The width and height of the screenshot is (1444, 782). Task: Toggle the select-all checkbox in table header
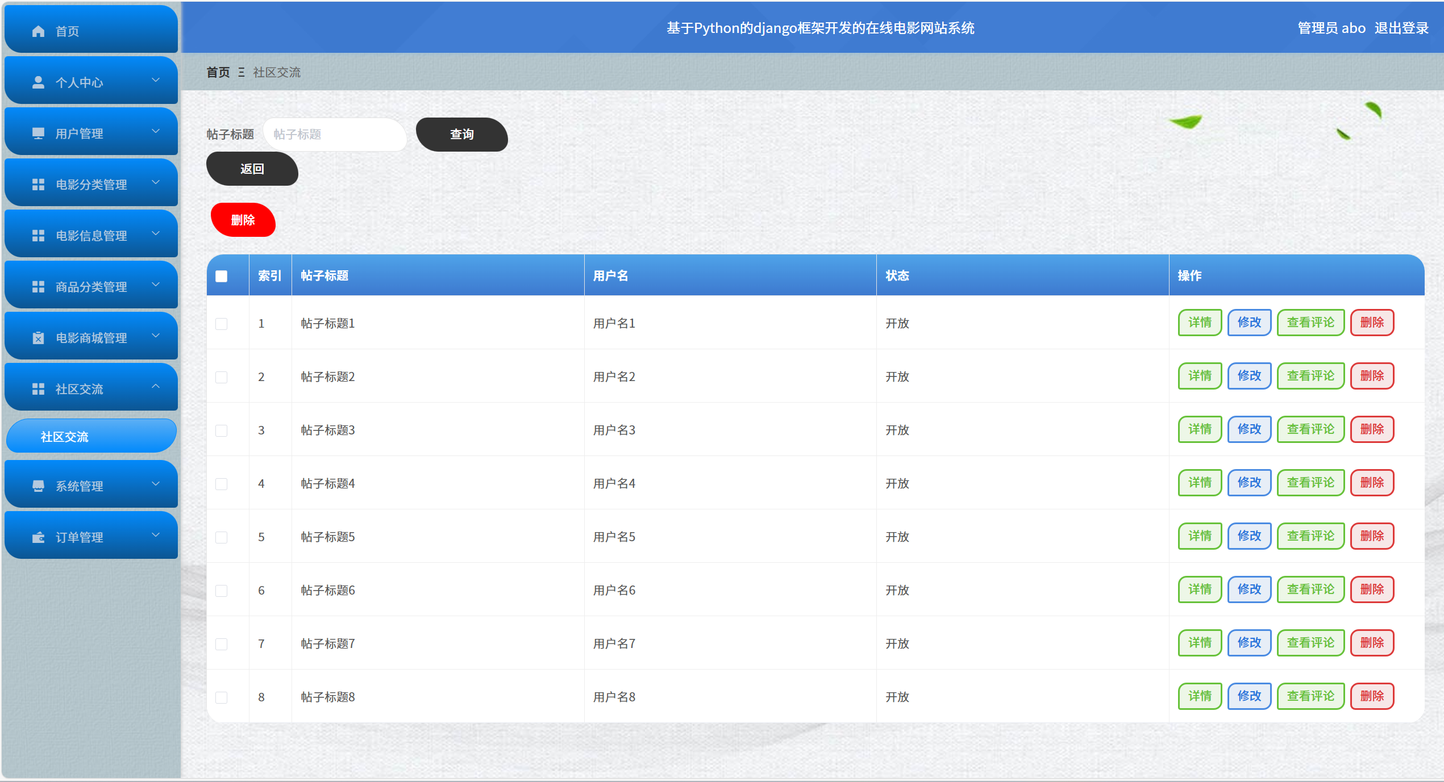(222, 276)
